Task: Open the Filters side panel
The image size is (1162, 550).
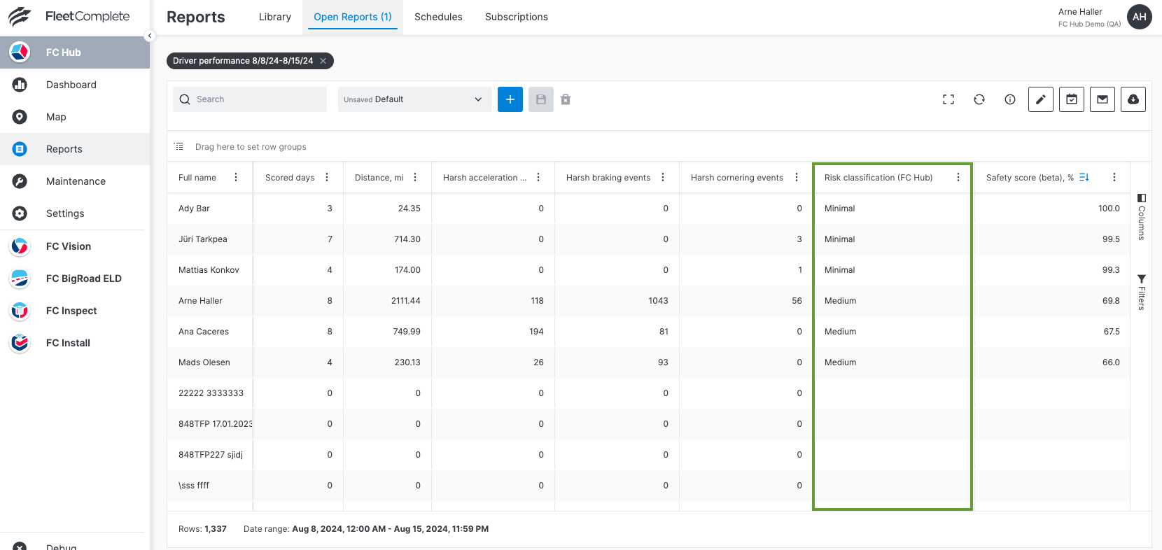Action: click(1141, 292)
